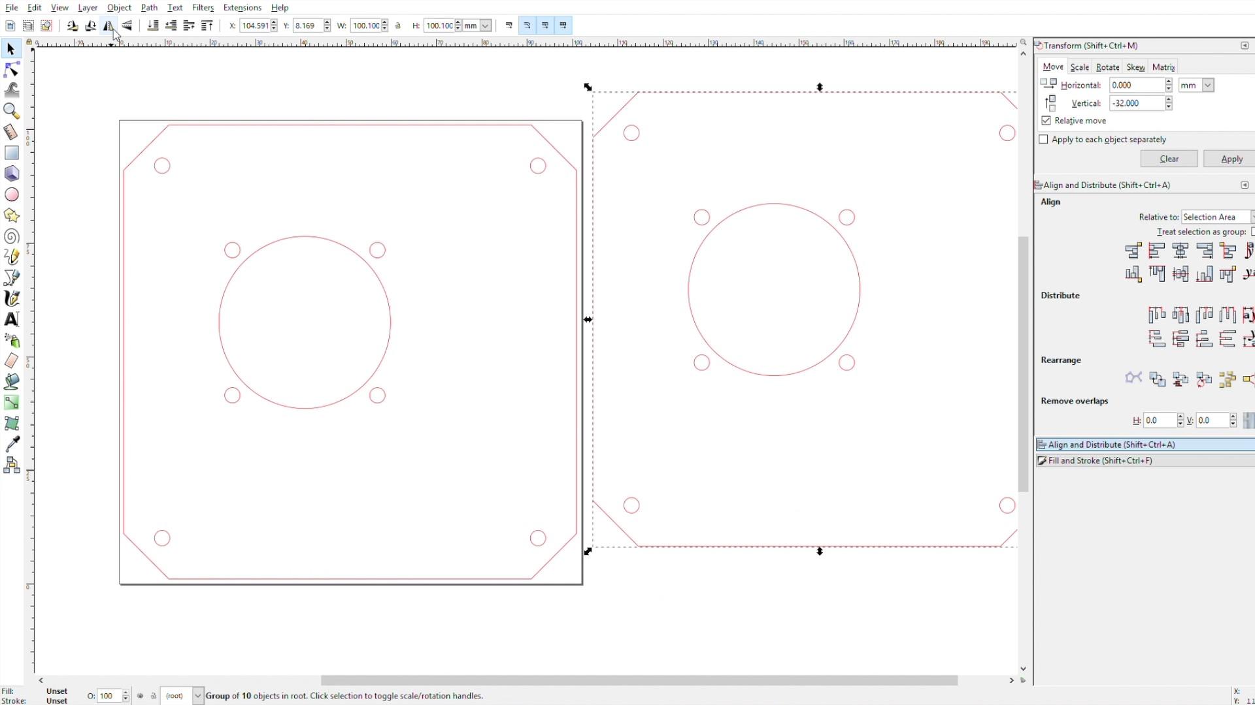
Task: Select the Text tool
Action: point(12,319)
